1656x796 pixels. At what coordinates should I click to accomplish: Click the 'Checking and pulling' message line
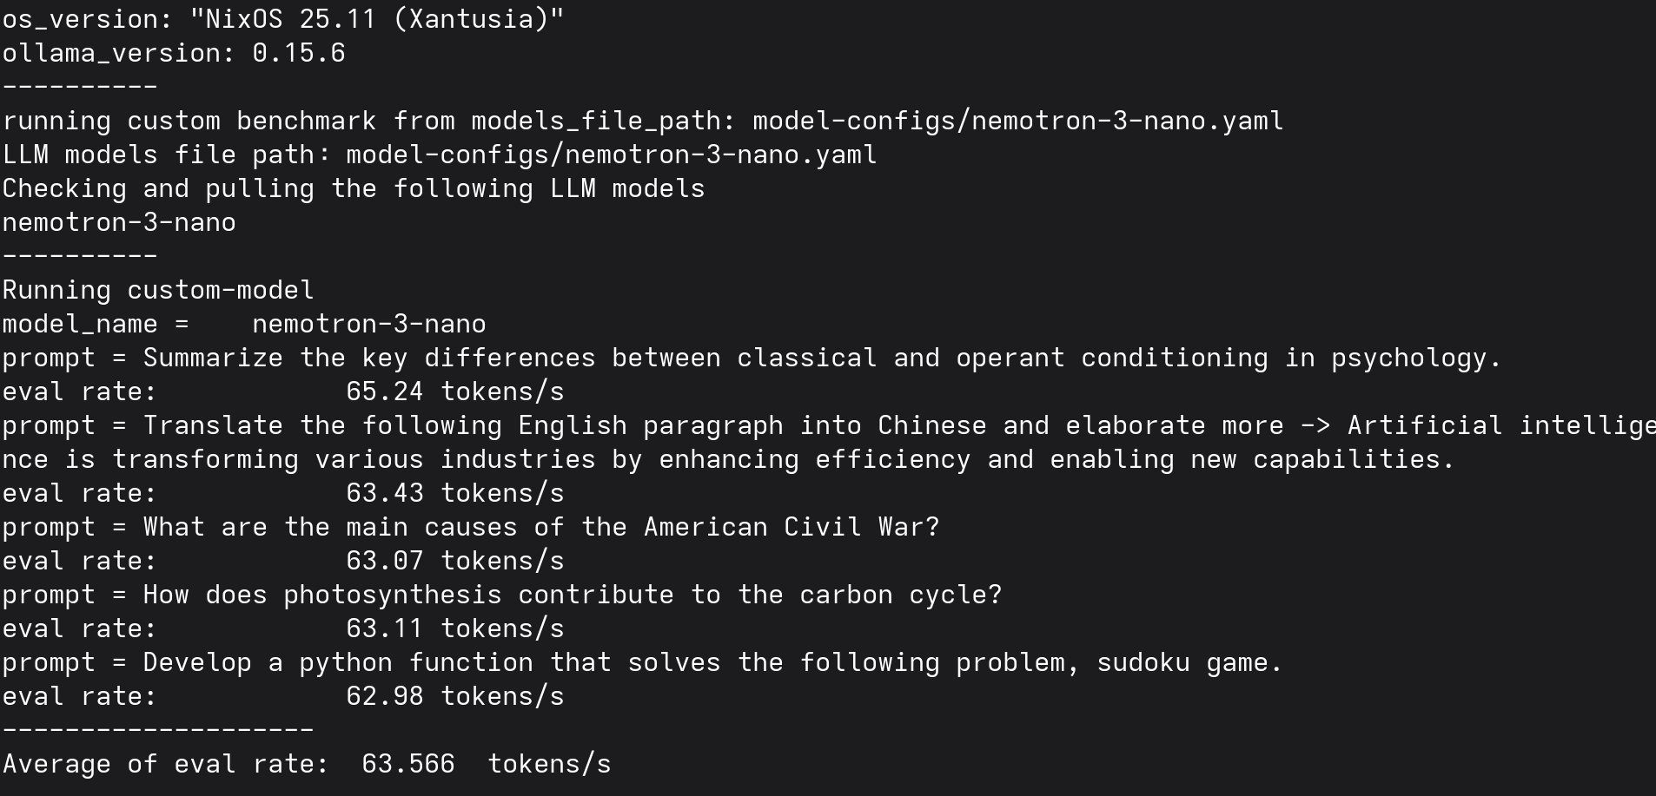353,188
